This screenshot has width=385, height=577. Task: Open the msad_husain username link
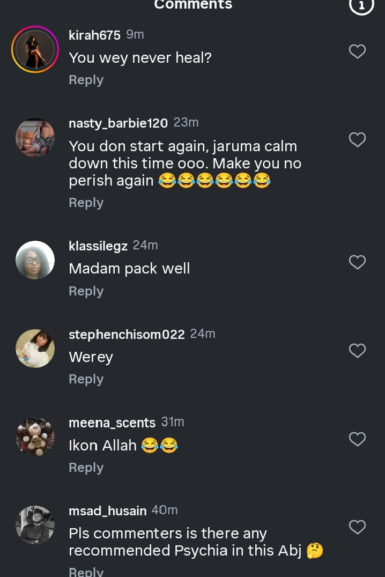pyautogui.click(x=108, y=511)
